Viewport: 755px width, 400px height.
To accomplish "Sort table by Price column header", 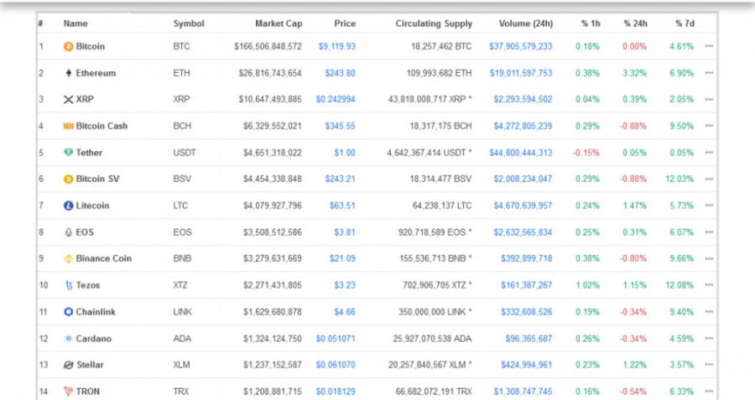I will [345, 23].
